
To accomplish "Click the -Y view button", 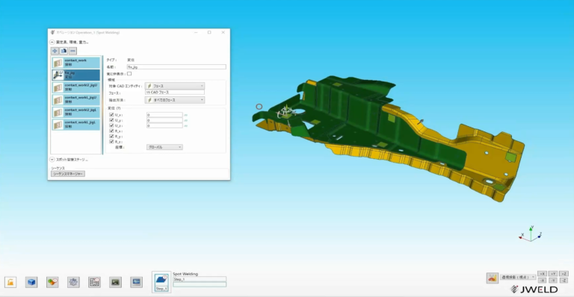I will (x=553, y=281).
